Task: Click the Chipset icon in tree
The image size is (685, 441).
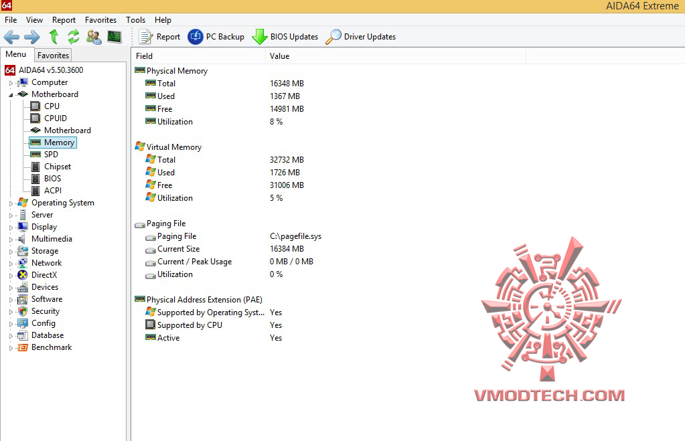Action: click(35, 167)
